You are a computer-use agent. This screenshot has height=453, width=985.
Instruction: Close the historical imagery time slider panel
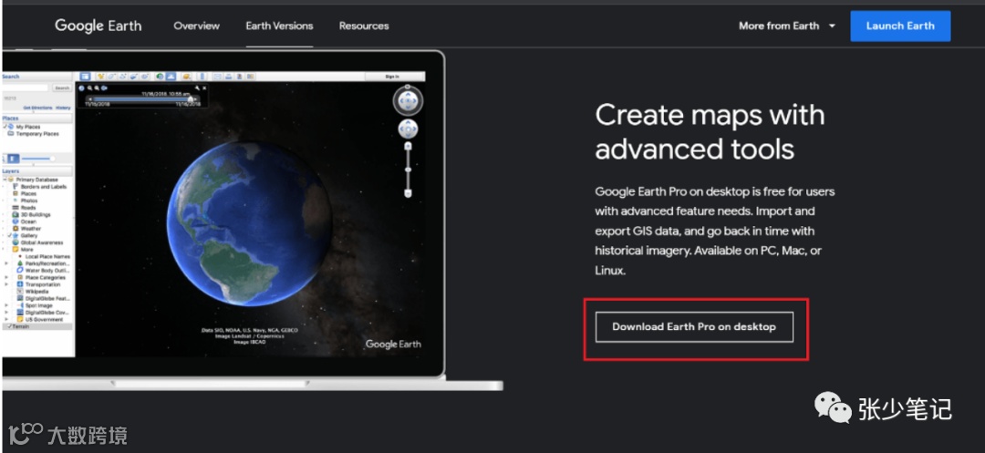205,88
